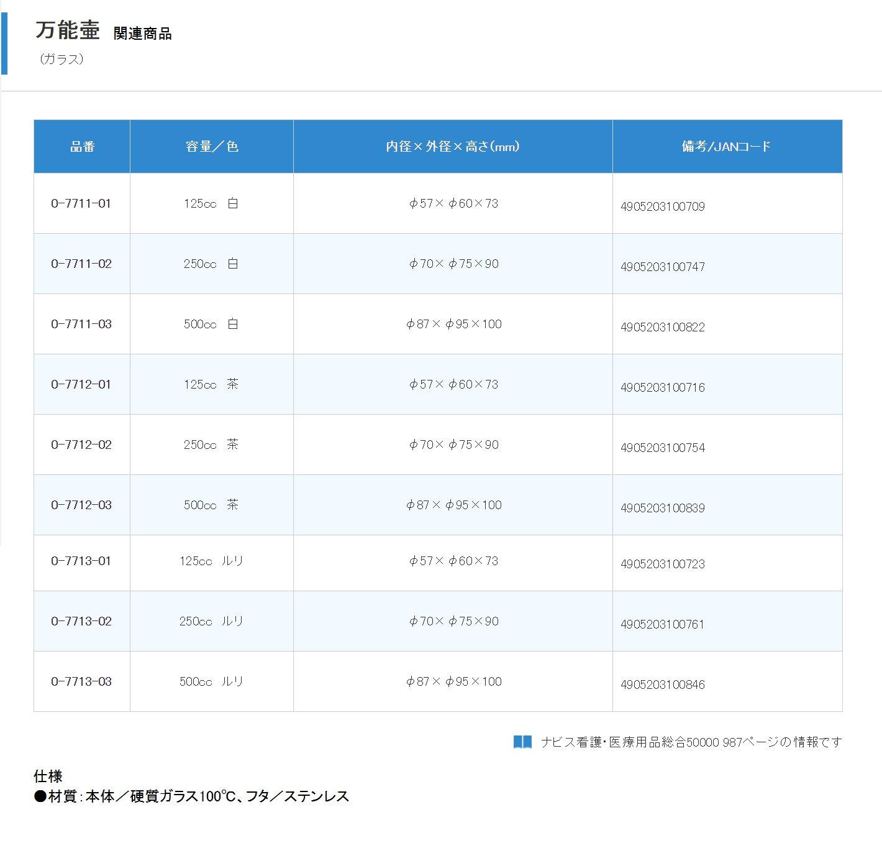The height and width of the screenshot is (853, 882).
Task: Click the 備考/JANコード column header
Action: pyautogui.click(x=726, y=147)
